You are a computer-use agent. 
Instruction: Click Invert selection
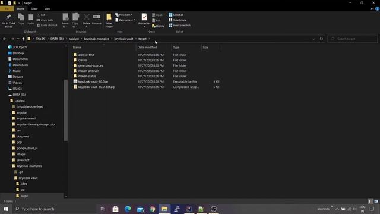coord(179,25)
